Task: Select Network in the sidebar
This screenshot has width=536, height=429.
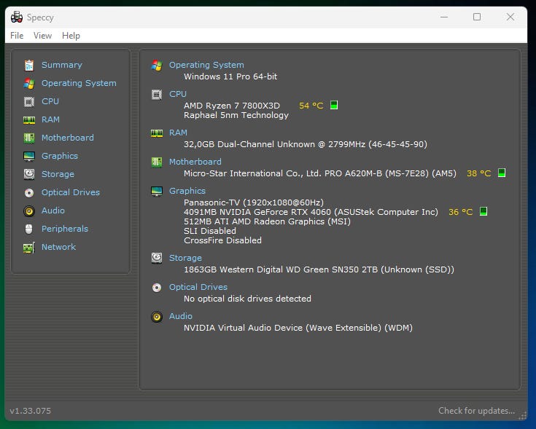Action: tap(58, 247)
